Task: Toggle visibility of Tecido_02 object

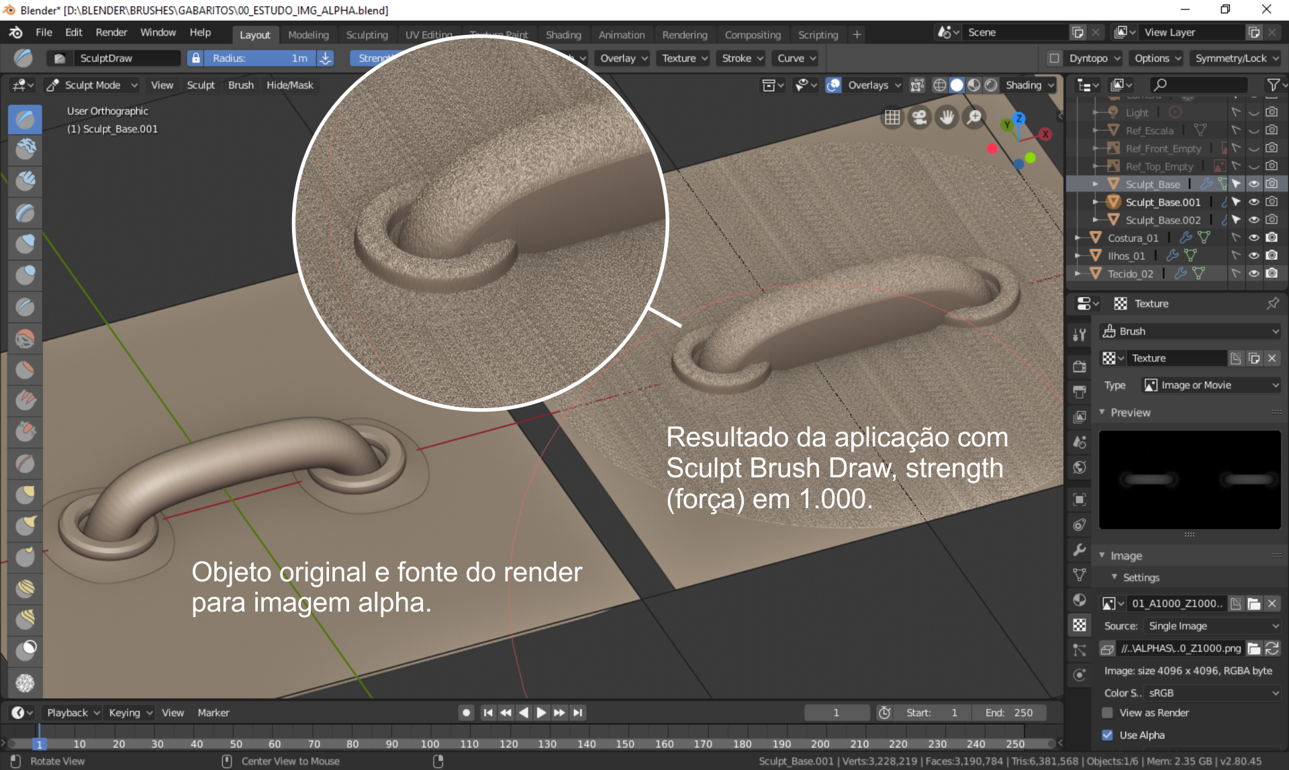Action: 1253,274
